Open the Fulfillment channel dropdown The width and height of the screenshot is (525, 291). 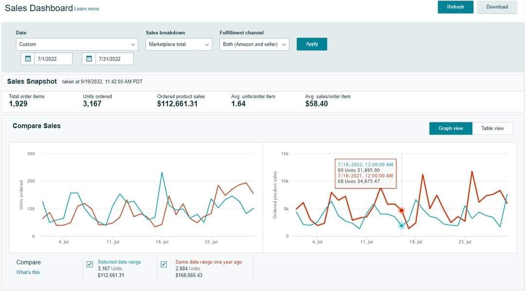[x=254, y=44]
